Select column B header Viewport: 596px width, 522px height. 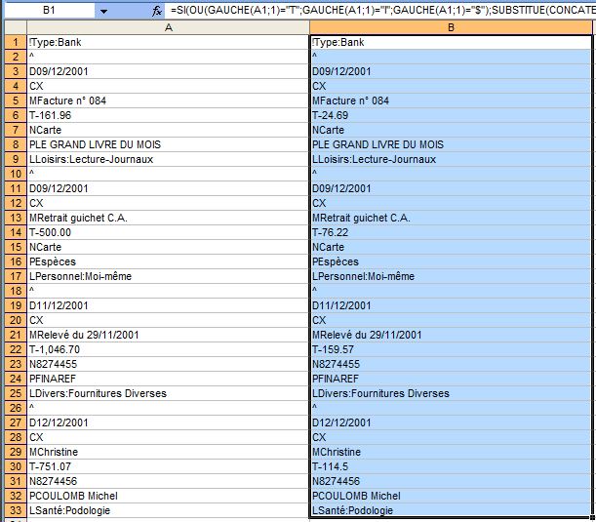tap(451, 28)
